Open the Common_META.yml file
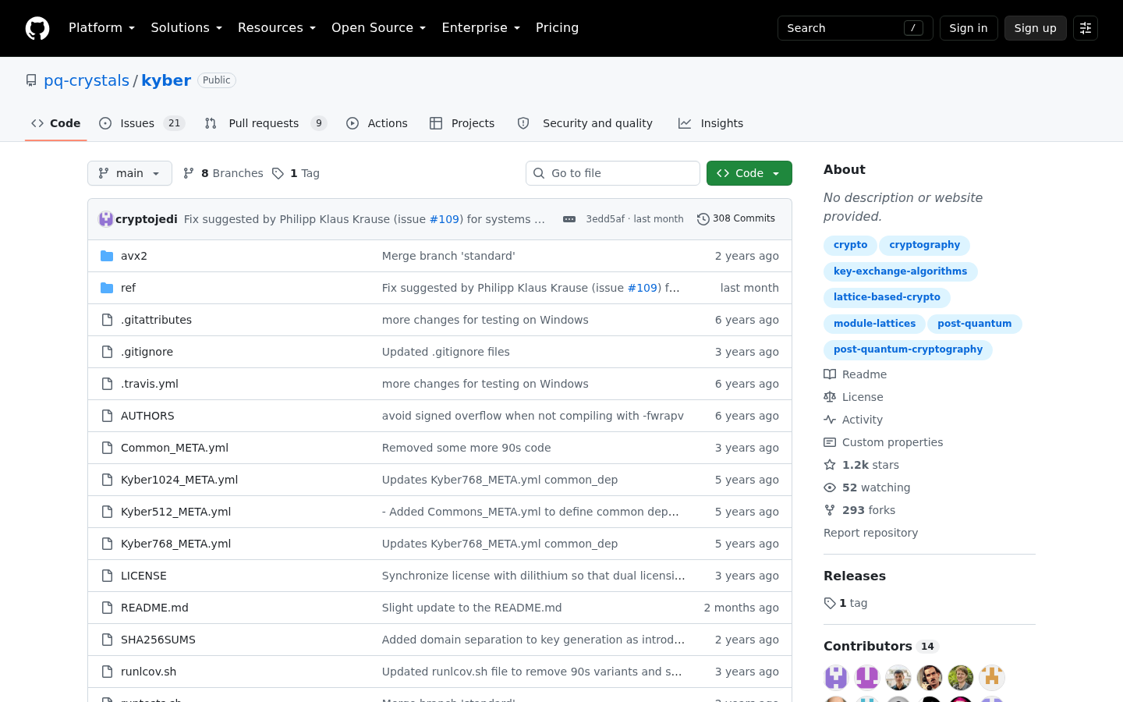This screenshot has height=702, width=1123. point(175,448)
